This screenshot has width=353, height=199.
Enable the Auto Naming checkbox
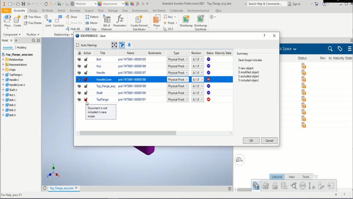pos(78,45)
